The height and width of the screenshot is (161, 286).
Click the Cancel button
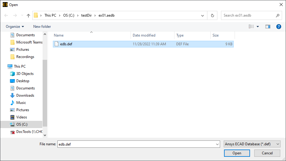click(267, 153)
